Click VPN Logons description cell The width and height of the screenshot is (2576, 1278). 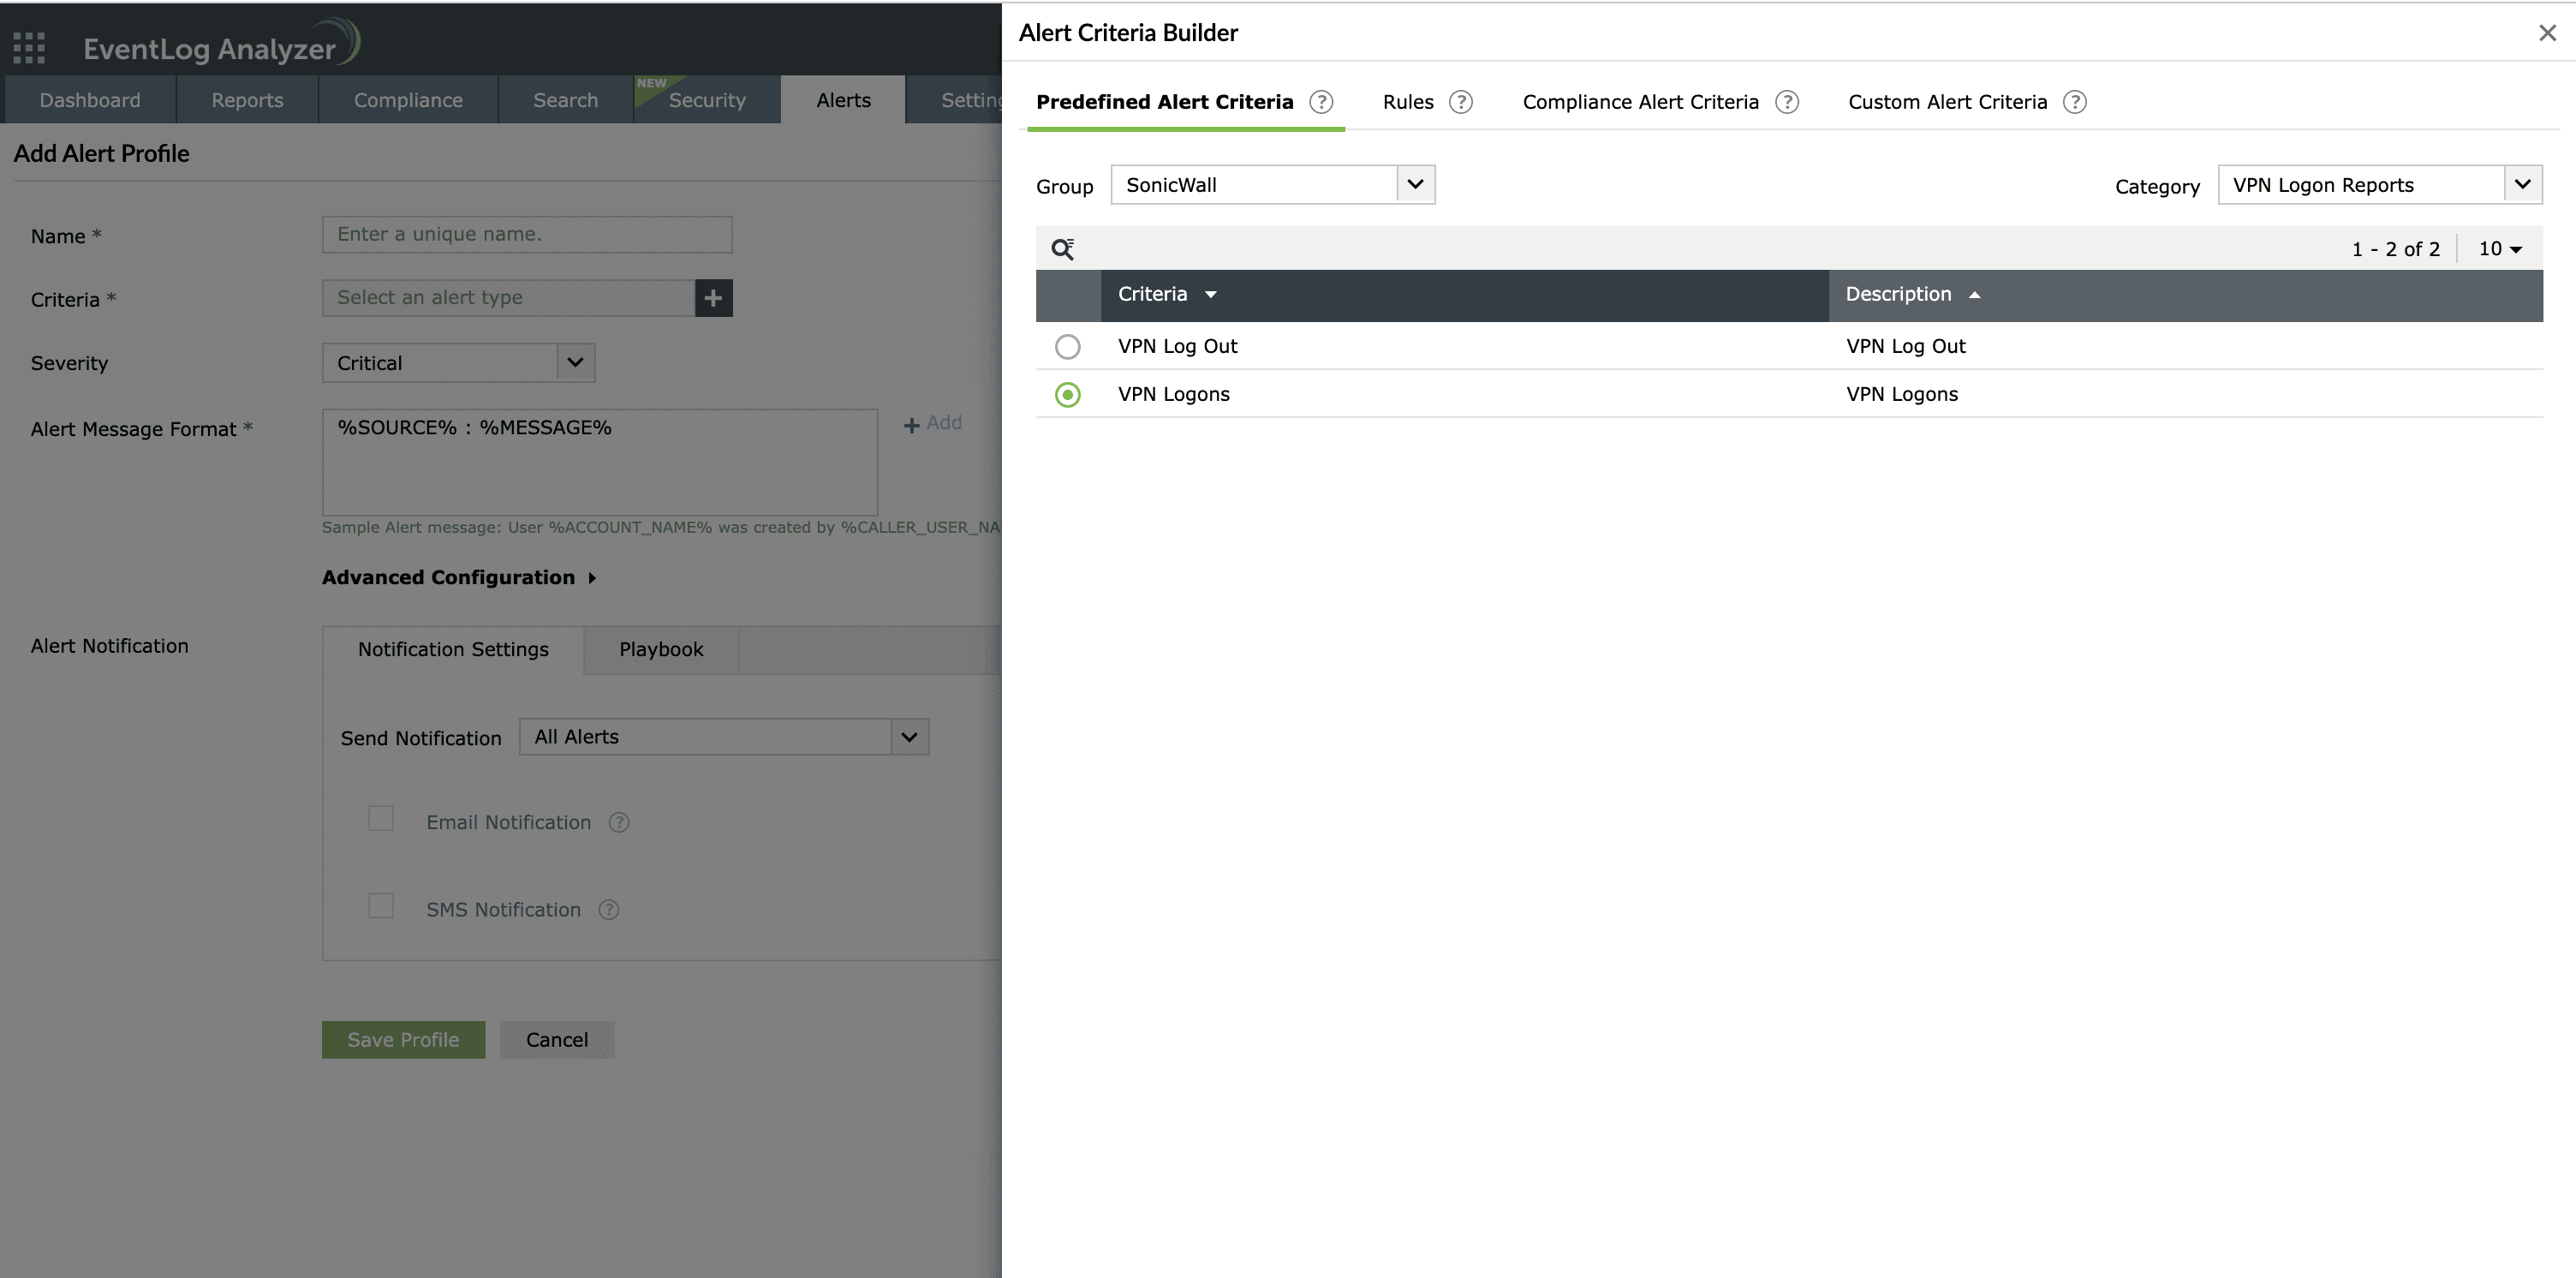[1902, 395]
